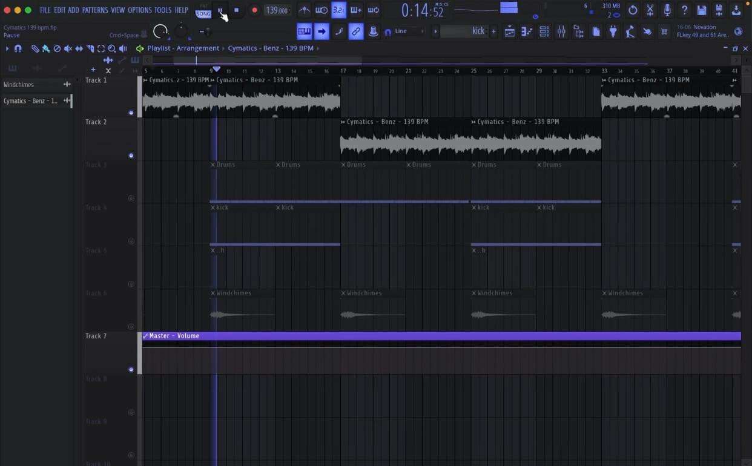Screen dimensions: 752x466
Task: Open the VIEW menu
Action: 117,10
